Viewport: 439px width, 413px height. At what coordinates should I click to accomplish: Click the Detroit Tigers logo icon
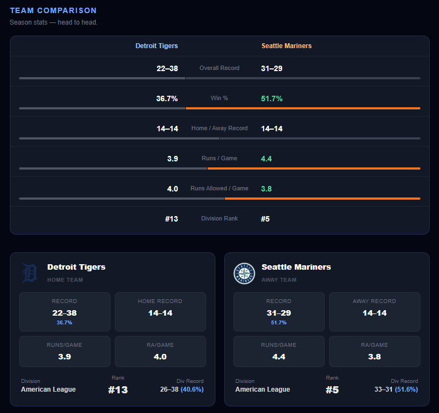30,274
